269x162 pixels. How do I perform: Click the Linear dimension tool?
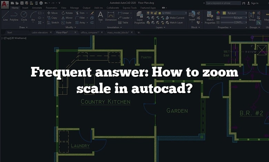(123, 13)
